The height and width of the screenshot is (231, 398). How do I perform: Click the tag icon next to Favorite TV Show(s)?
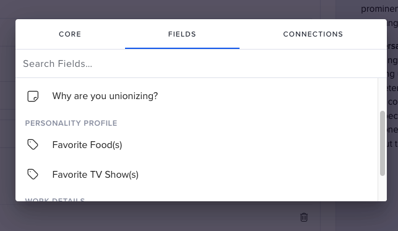pos(33,175)
